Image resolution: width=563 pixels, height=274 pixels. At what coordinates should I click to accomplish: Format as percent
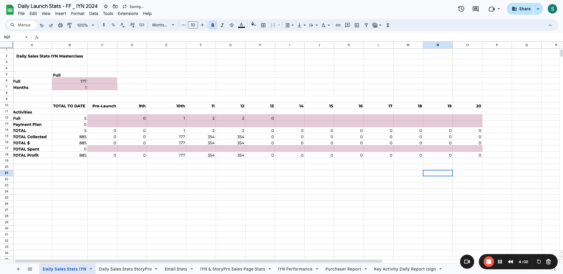coord(113,25)
